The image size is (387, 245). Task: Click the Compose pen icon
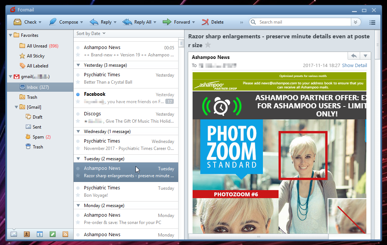[x=53, y=22]
